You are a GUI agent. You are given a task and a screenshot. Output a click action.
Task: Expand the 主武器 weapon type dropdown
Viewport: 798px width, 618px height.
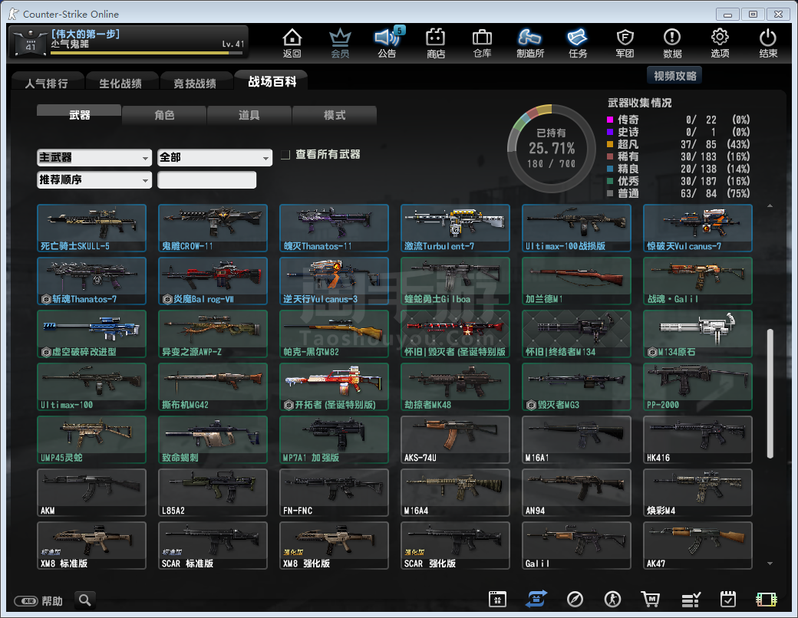[94, 158]
